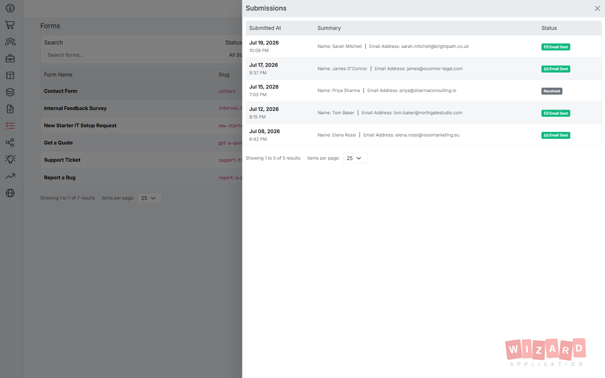Open the dashboard gauge icon in sidebar
The width and height of the screenshot is (605, 378).
click(10, 8)
